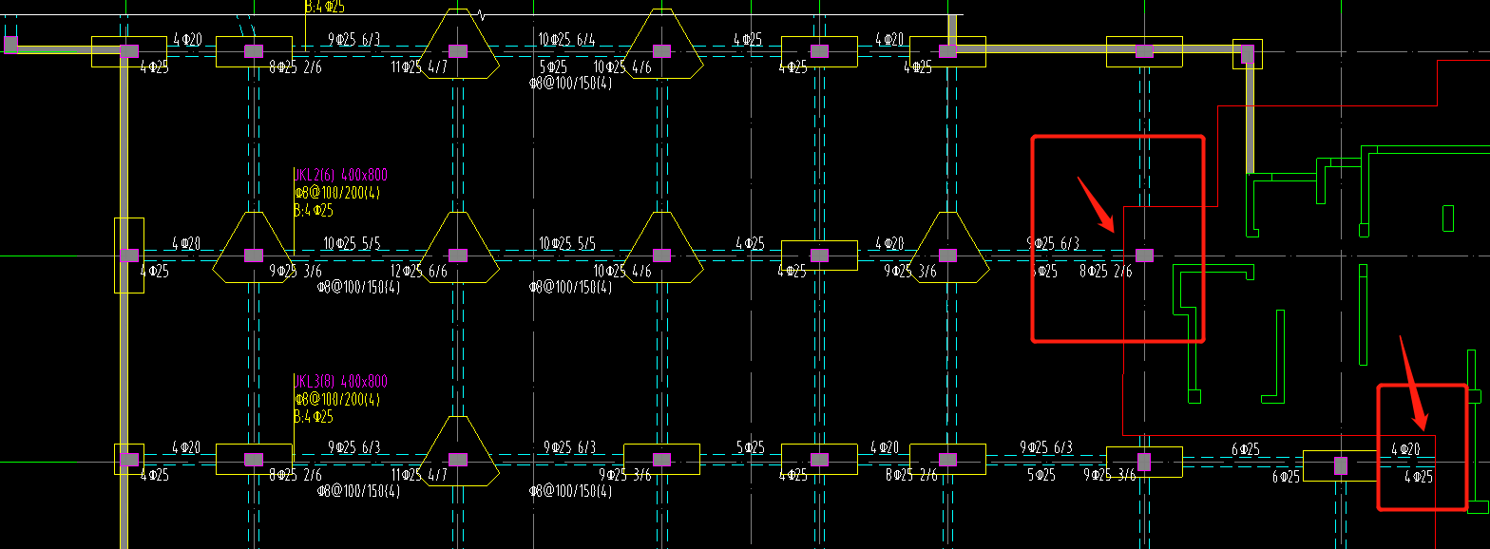The image size is (1490, 549).
Task: Pick Φ8@100/200(4) stirrup text under JKL2(6)
Action: point(337,193)
